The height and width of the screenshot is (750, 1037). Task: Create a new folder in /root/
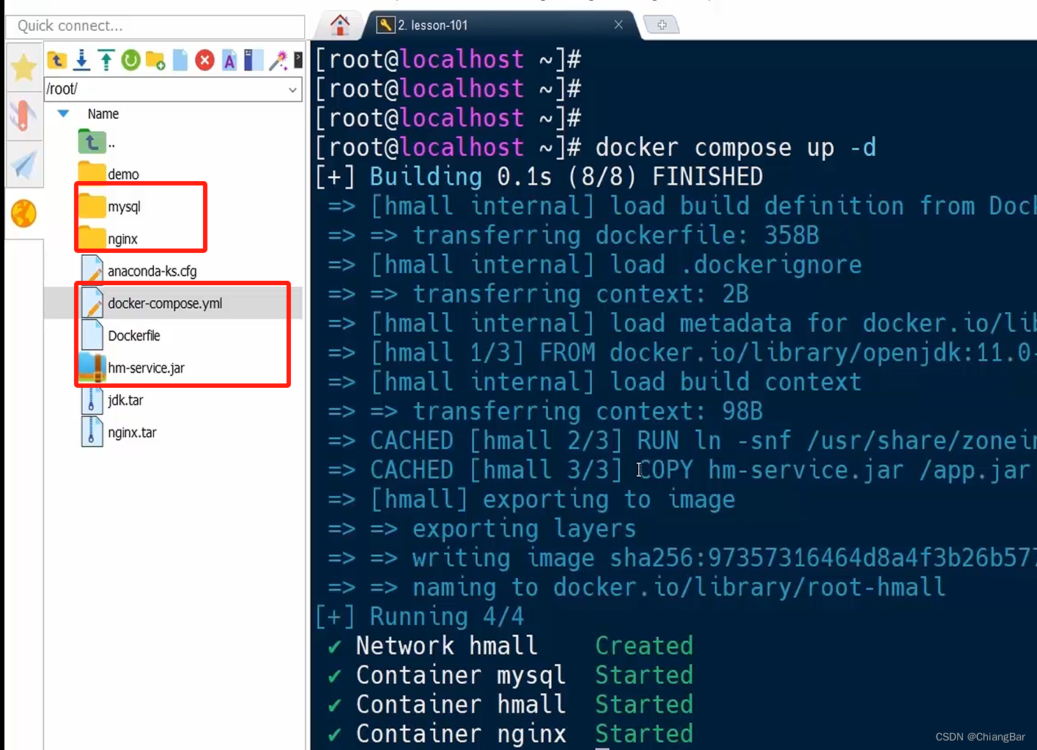coord(155,61)
